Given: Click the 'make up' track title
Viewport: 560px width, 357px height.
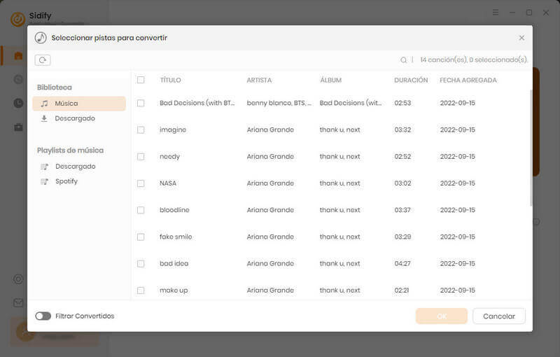Looking at the screenshot, I should [174, 290].
